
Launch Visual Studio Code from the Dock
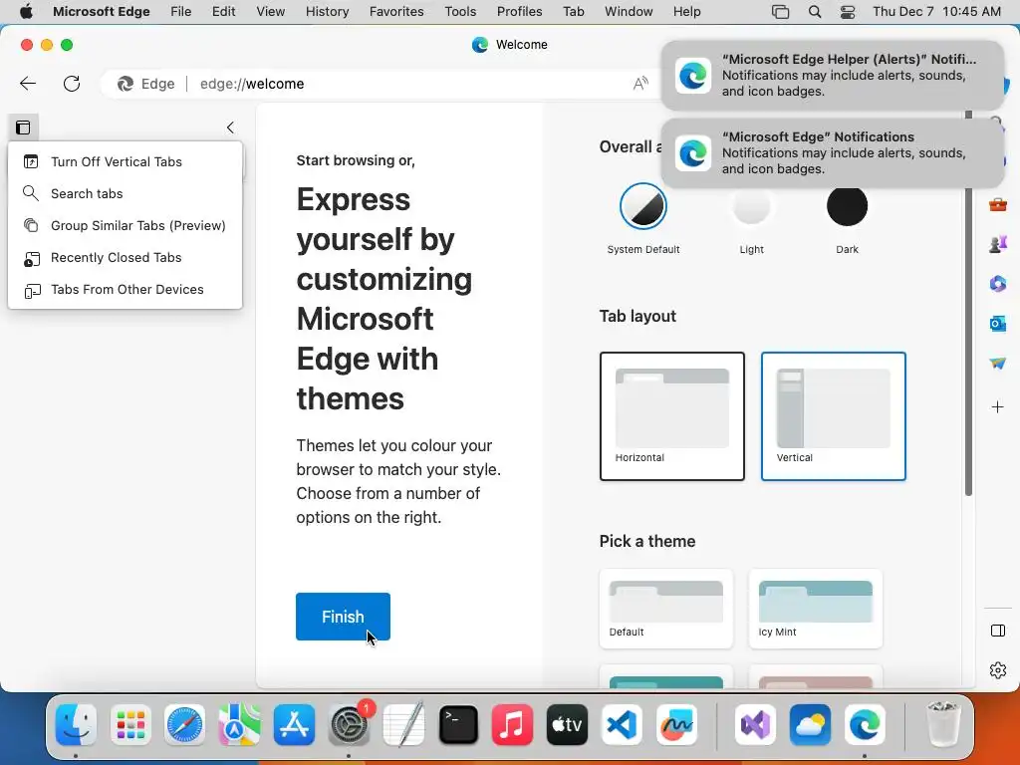(x=622, y=725)
